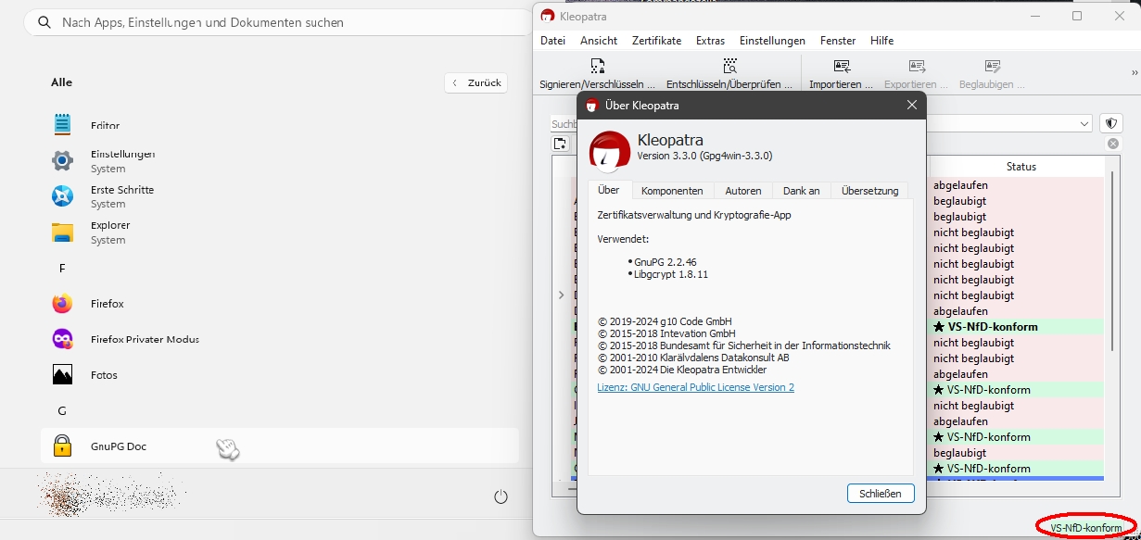Click the Start menu search field
1141x540 pixels.
coord(278,22)
